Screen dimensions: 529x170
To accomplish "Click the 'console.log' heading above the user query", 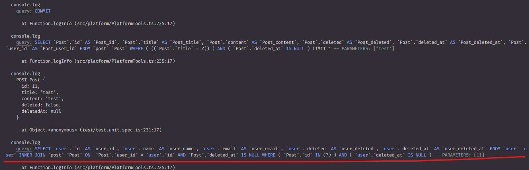I will (x=25, y=142).
